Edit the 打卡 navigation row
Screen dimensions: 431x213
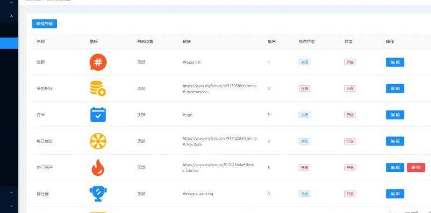pos(395,115)
